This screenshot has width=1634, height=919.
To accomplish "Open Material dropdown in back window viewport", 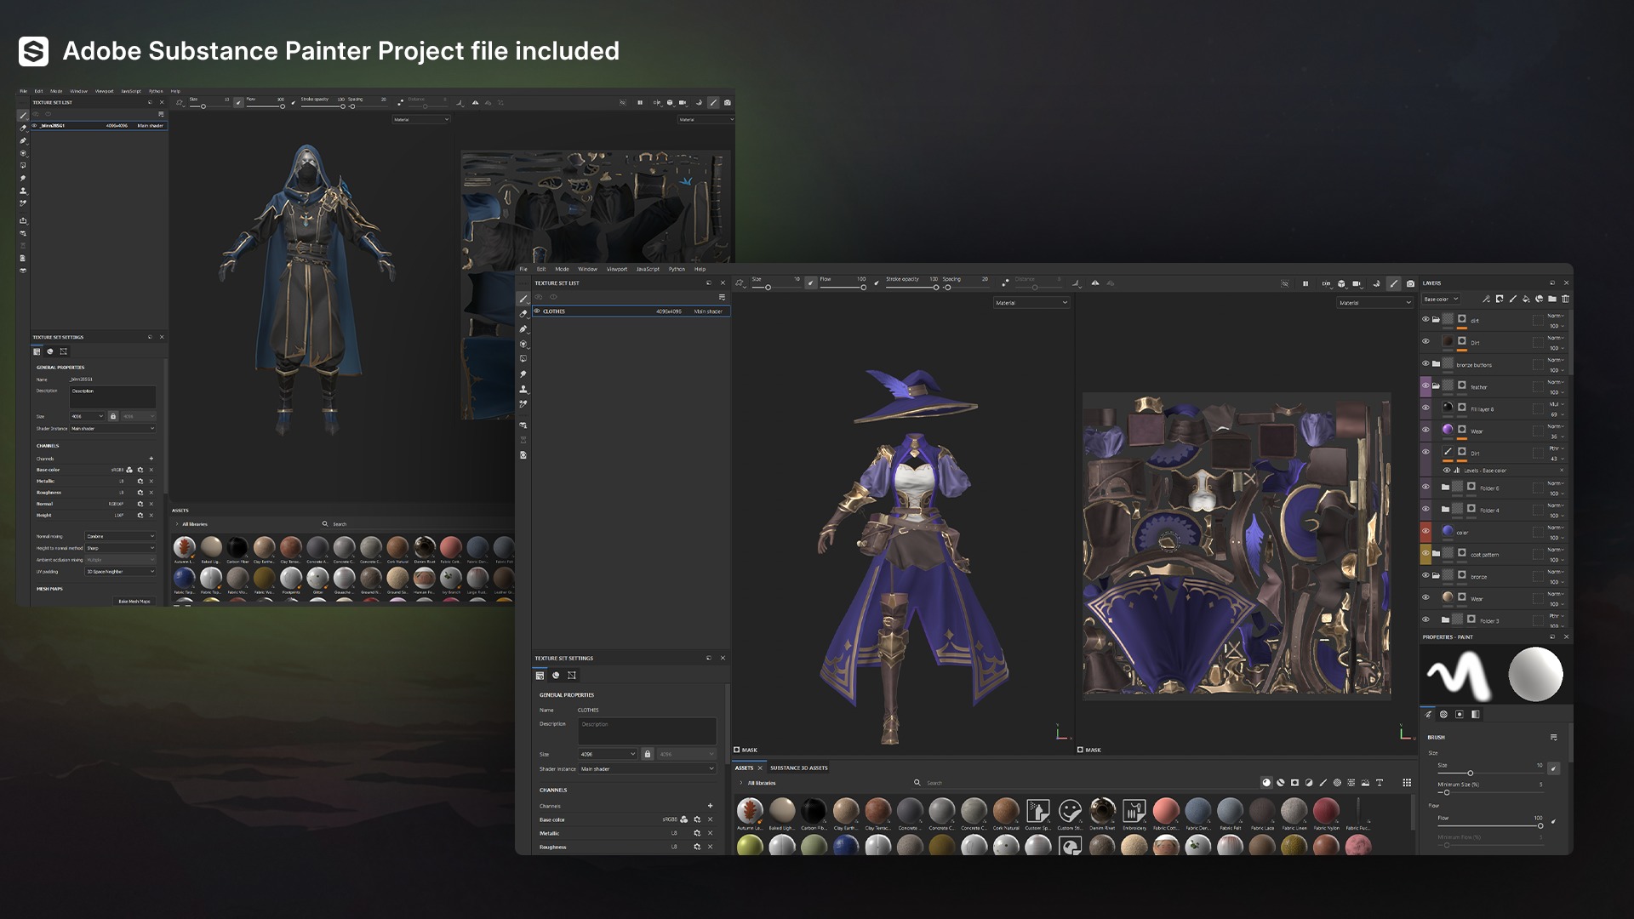I will 421,120.
